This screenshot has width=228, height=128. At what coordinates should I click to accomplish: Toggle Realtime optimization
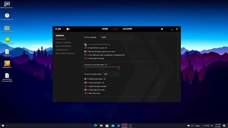pyautogui.click(x=86, y=79)
